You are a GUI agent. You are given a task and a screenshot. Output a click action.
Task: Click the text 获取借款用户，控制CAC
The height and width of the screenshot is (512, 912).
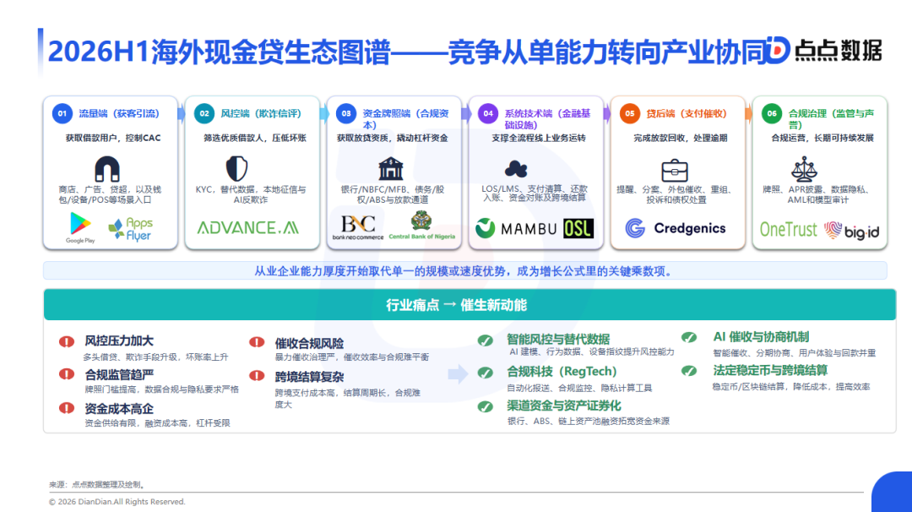(113, 138)
